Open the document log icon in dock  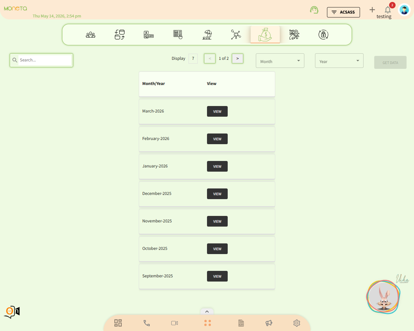(x=241, y=323)
